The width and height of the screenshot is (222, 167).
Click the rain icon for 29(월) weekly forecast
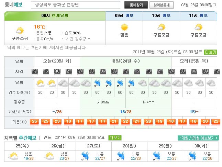(156, 156)
